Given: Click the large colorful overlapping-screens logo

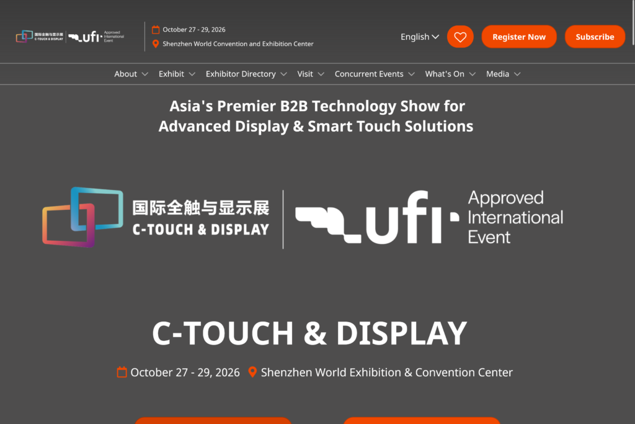Looking at the screenshot, I should coord(82,217).
